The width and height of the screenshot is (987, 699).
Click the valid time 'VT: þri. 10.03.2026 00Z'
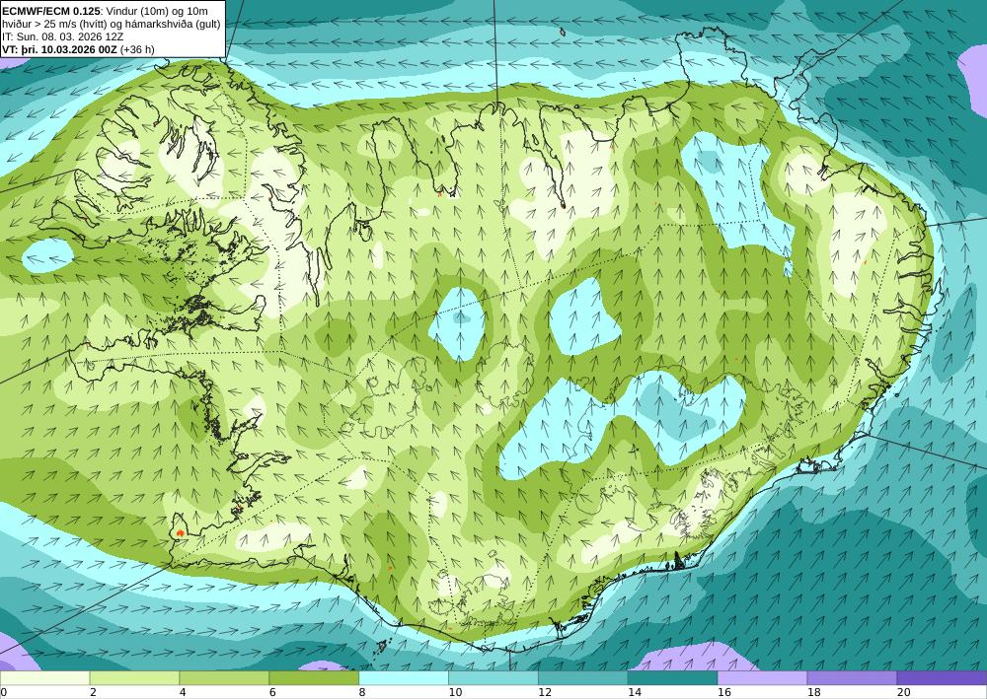tap(59, 49)
